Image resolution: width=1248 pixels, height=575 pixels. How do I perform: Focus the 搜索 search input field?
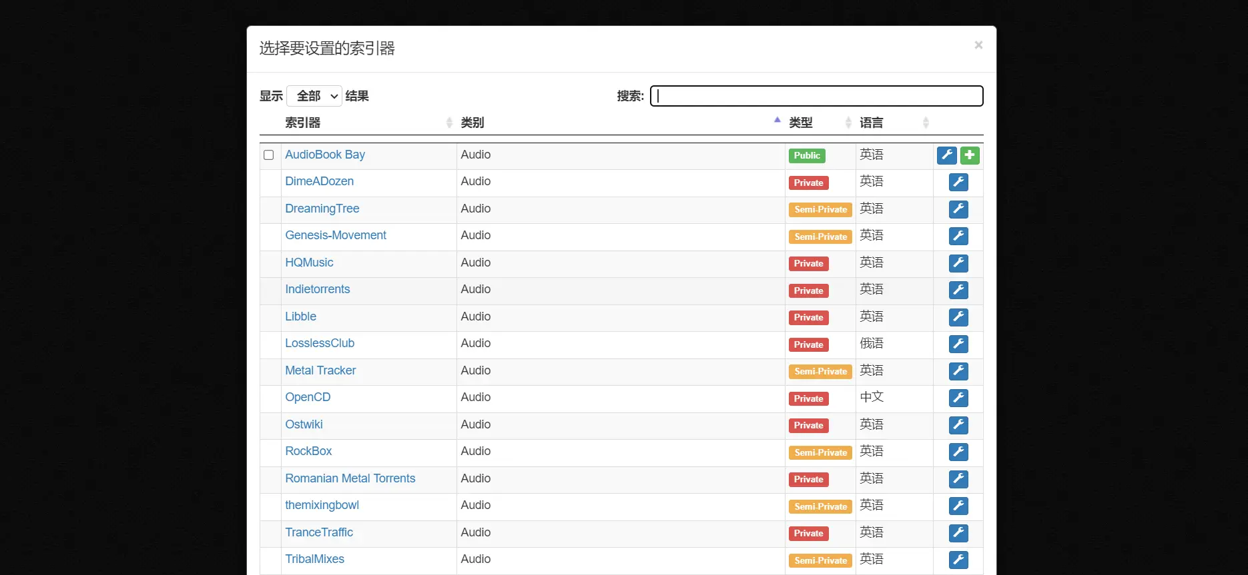pyautogui.click(x=817, y=96)
